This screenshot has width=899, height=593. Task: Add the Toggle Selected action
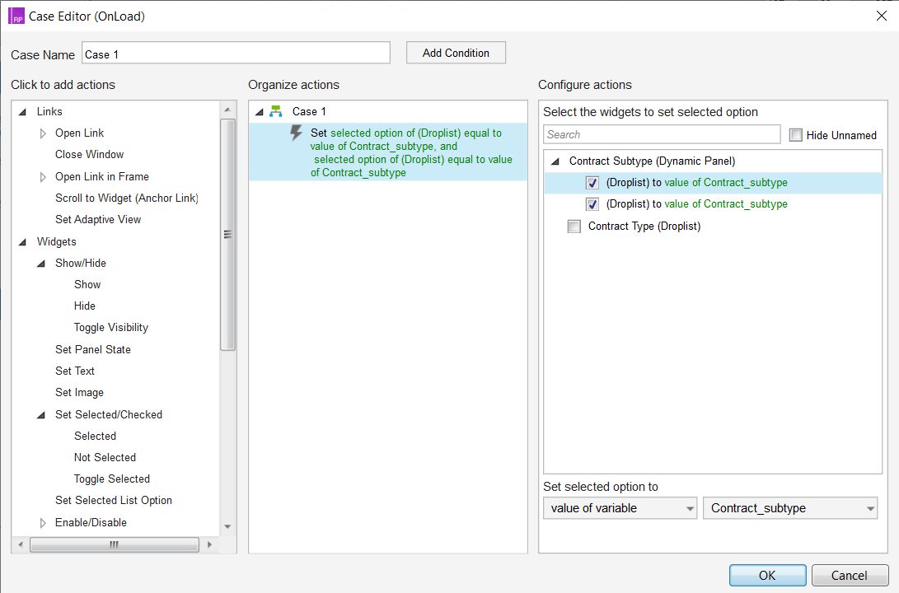click(112, 479)
